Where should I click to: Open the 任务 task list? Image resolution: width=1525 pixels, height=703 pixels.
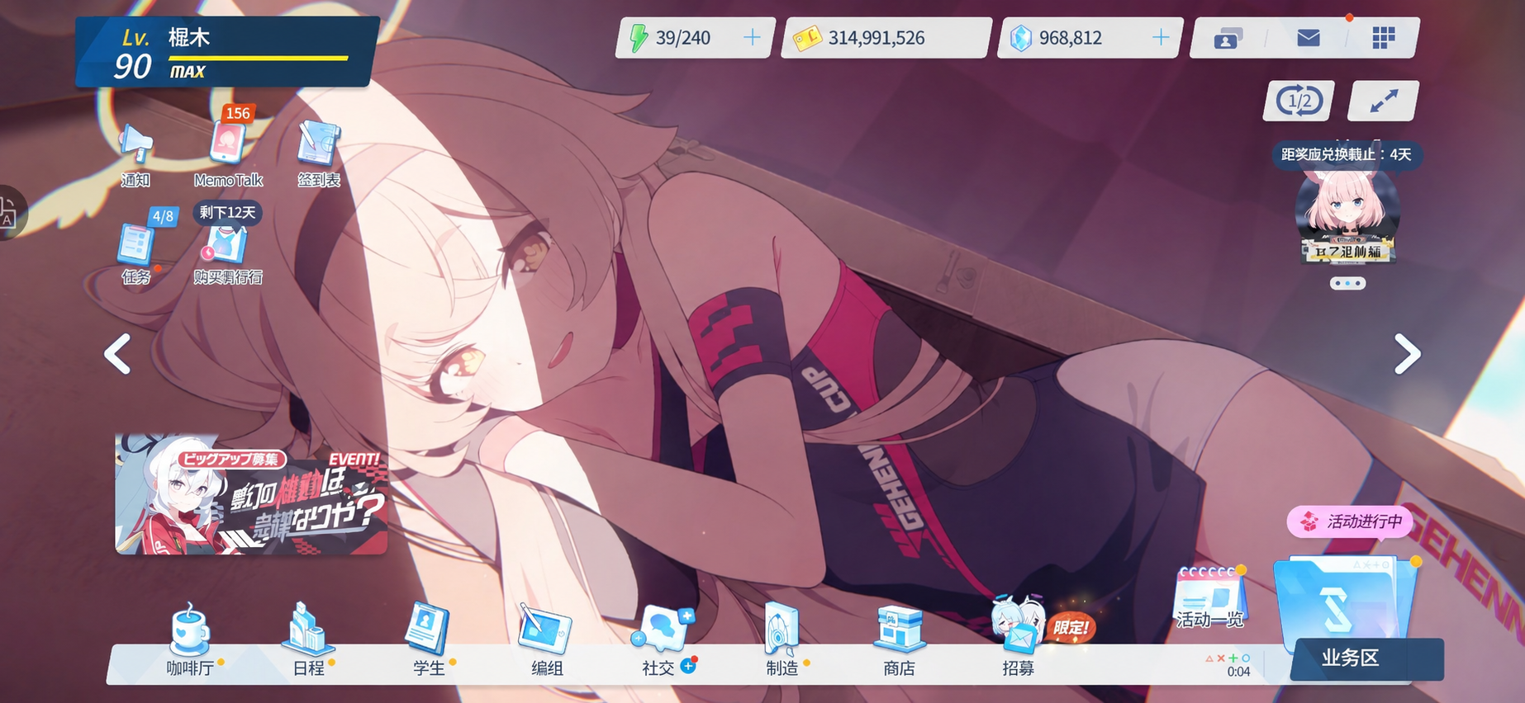pyautogui.click(x=137, y=252)
